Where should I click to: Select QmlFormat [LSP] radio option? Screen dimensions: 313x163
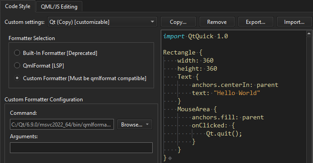[x=39, y=66]
